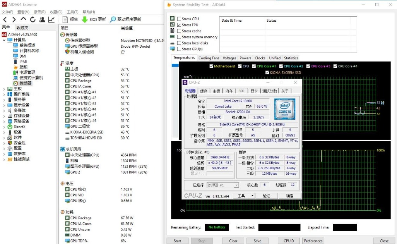Select IPMI tree item

tap(23, 62)
